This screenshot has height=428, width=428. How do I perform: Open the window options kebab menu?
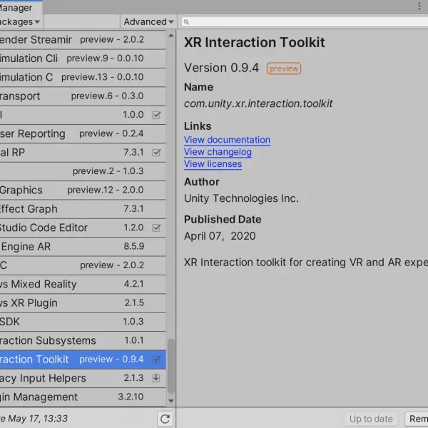point(419,6)
